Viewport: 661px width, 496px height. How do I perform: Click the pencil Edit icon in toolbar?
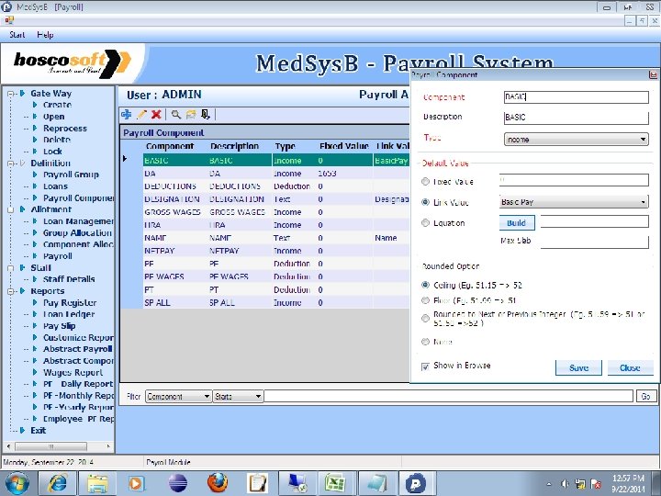[141, 114]
